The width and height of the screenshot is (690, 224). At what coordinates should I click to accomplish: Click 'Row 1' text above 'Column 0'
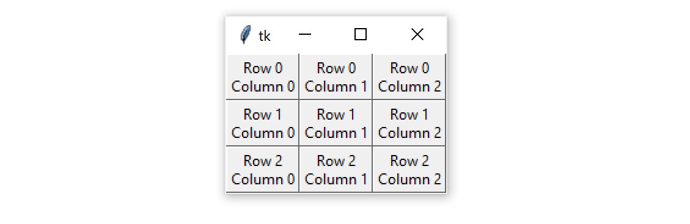click(x=263, y=114)
